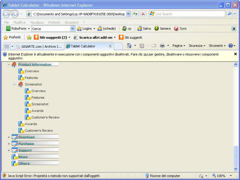Screen dimensions: 240x180
Task: Open the address bar dropdown arrow
Action: (128, 14)
